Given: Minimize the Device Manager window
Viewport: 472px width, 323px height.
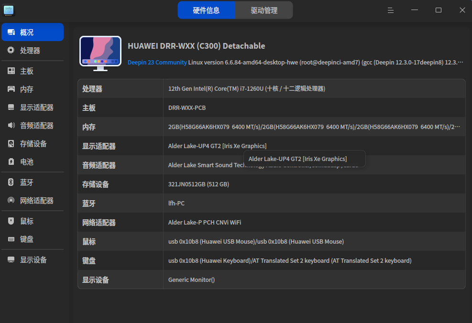Looking at the screenshot, I should tap(415, 10).
